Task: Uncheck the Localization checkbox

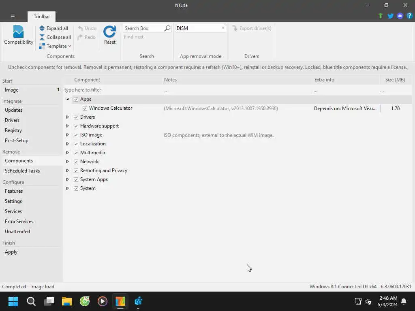Action: click(76, 144)
